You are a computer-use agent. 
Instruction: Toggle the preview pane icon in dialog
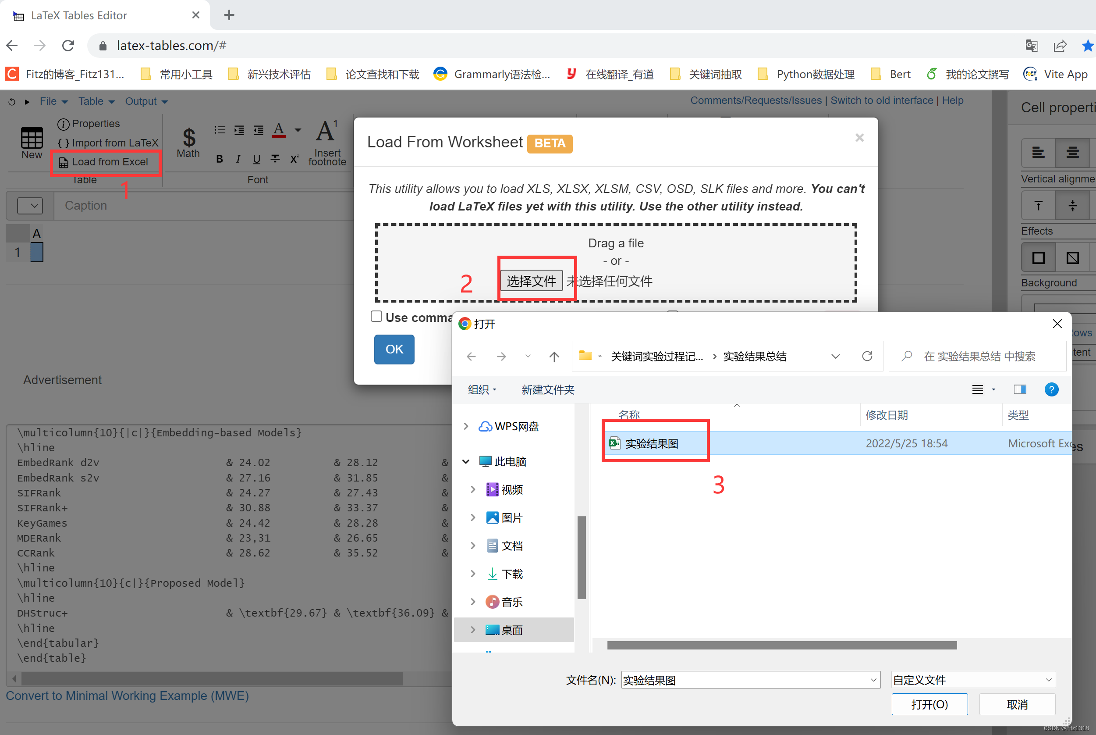coord(1020,389)
